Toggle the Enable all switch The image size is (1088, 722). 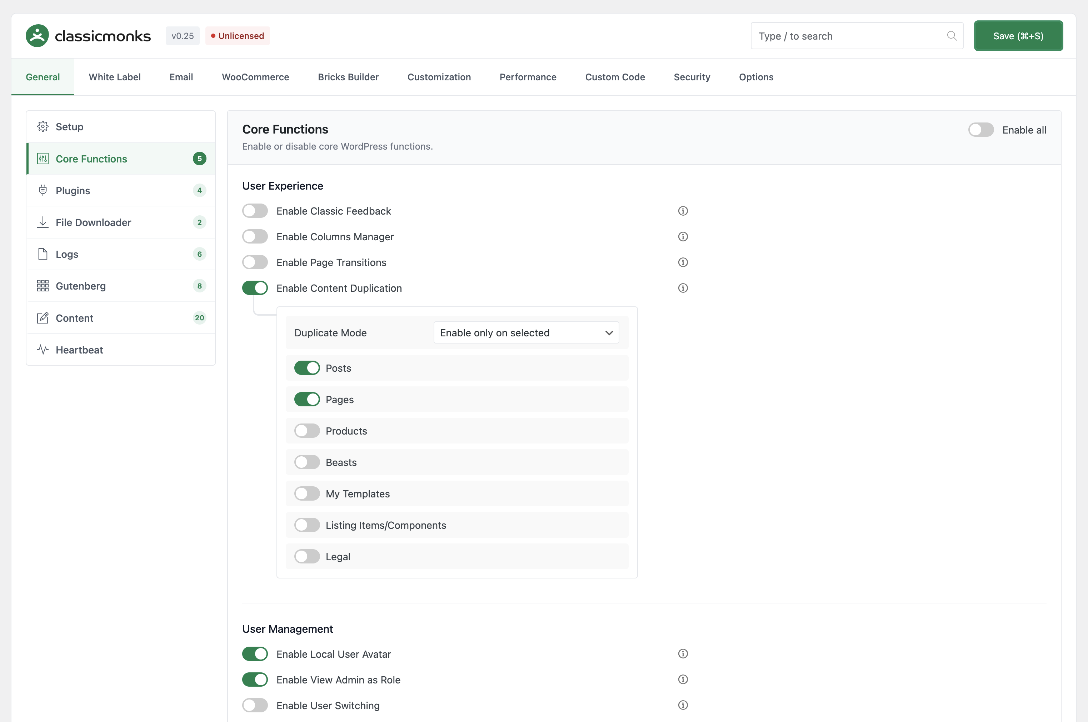point(981,130)
